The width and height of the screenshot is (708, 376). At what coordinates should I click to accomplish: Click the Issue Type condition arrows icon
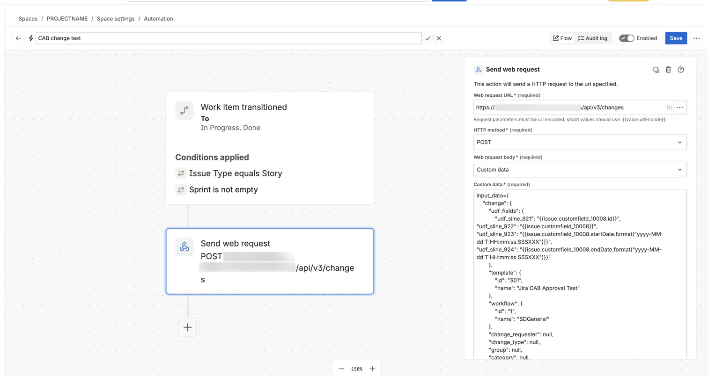pyautogui.click(x=181, y=174)
